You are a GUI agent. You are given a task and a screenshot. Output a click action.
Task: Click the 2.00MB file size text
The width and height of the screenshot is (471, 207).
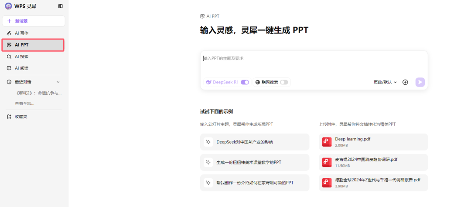click(341, 145)
